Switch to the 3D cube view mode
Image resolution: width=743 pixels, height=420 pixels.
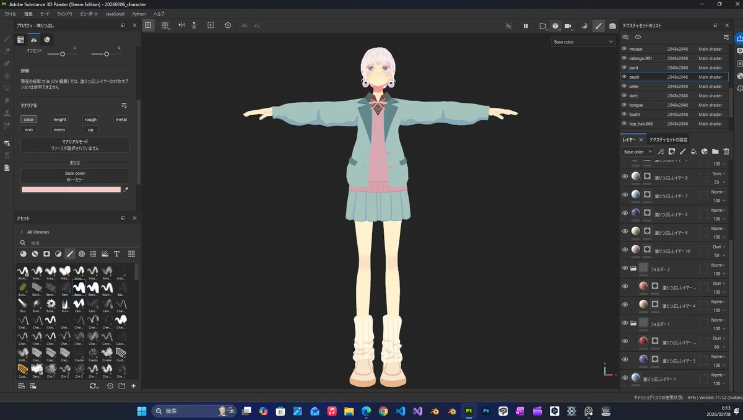[x=555, y=26]
